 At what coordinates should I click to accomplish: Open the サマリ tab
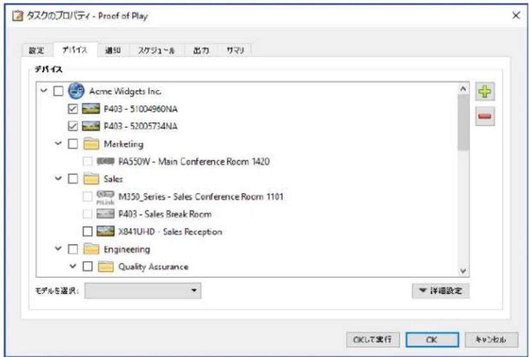(235, 50)
